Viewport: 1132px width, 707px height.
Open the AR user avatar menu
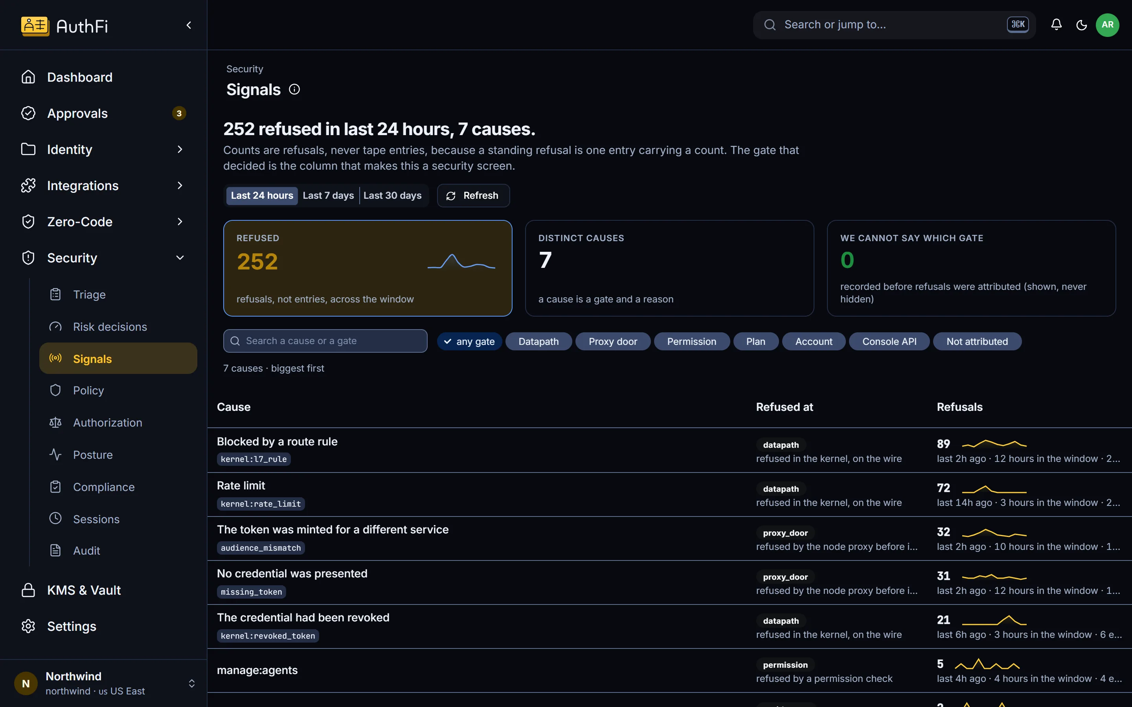[1107, 25]
